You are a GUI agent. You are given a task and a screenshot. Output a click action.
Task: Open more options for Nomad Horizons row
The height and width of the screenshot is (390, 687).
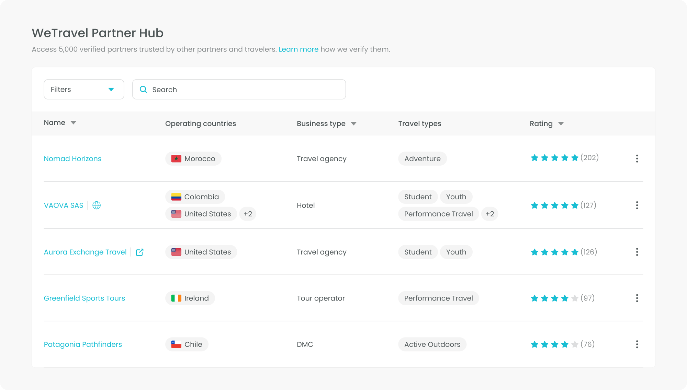637,158
